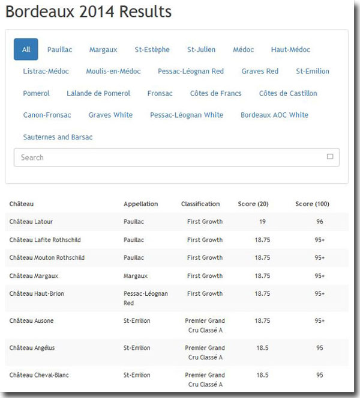Click Château Margaux's Margaux appellation cell

pyautogui.click(x=135, y=276)
